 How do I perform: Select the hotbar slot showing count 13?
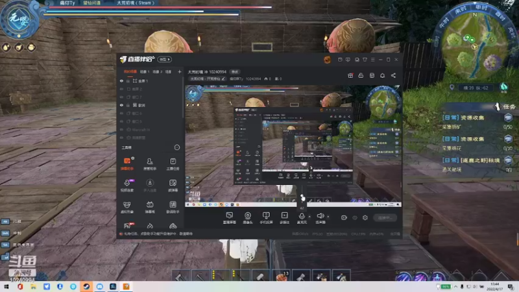coord(282,275)
